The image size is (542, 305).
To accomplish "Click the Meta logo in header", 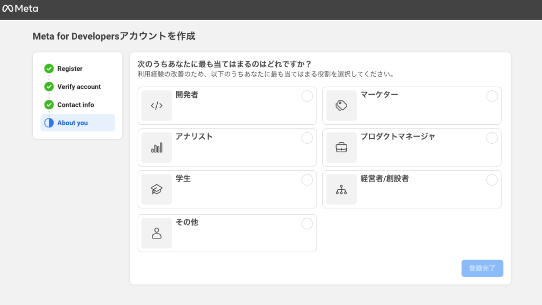I will point(20,8).
